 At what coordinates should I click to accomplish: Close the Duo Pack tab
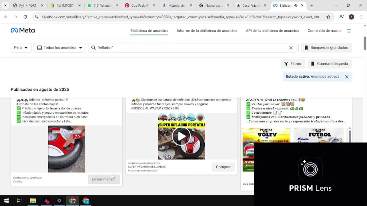[x=154, y=5]
